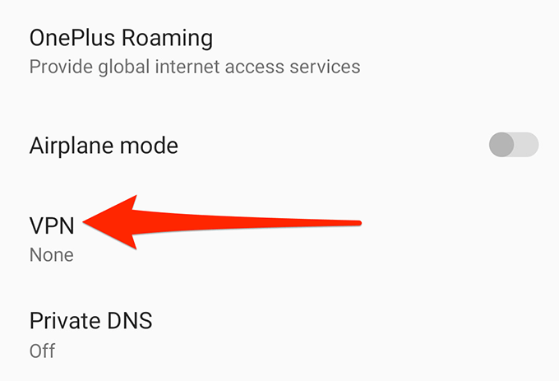The width and height of the screenshot is (559, 381).
Task: Open OnePlus Roaming settings
Action: (x=279, y=52)
